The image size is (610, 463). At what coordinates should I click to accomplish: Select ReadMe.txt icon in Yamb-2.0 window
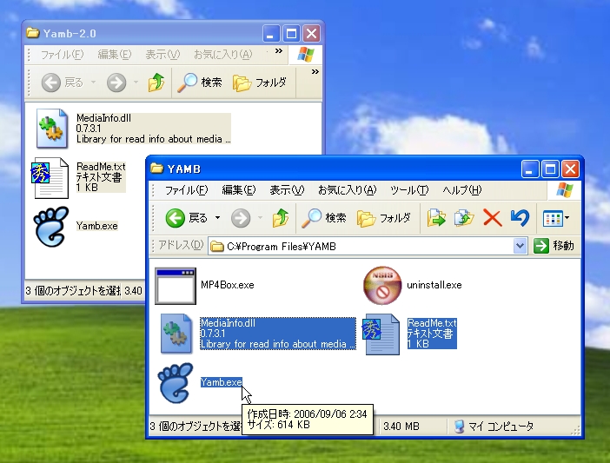(50, 178)
